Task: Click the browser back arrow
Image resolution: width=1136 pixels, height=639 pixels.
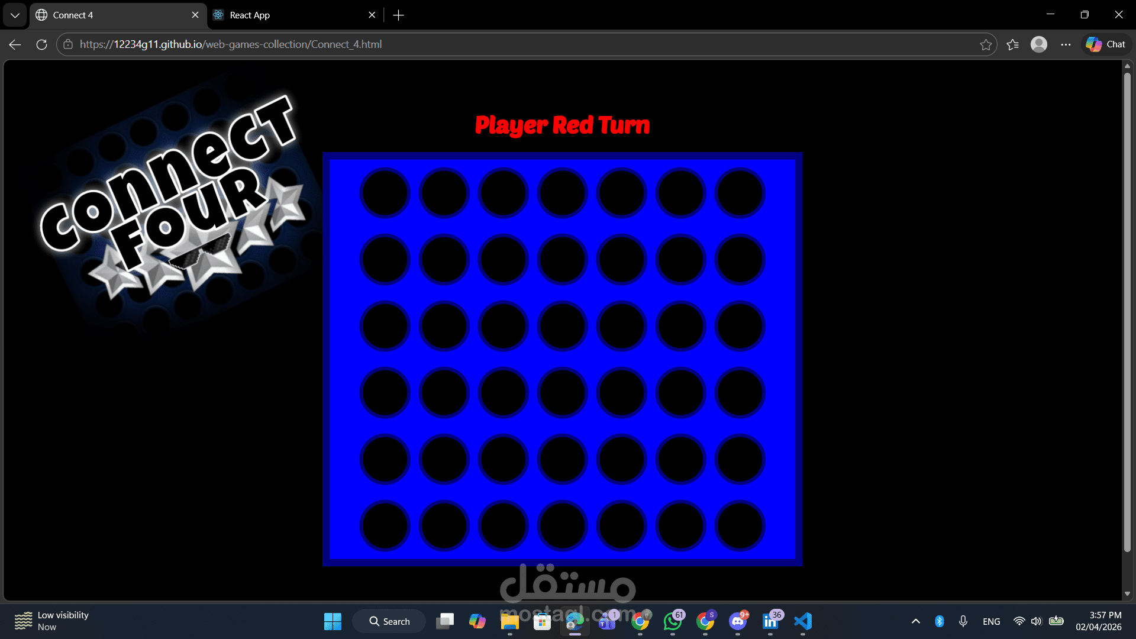Action: 15,44
